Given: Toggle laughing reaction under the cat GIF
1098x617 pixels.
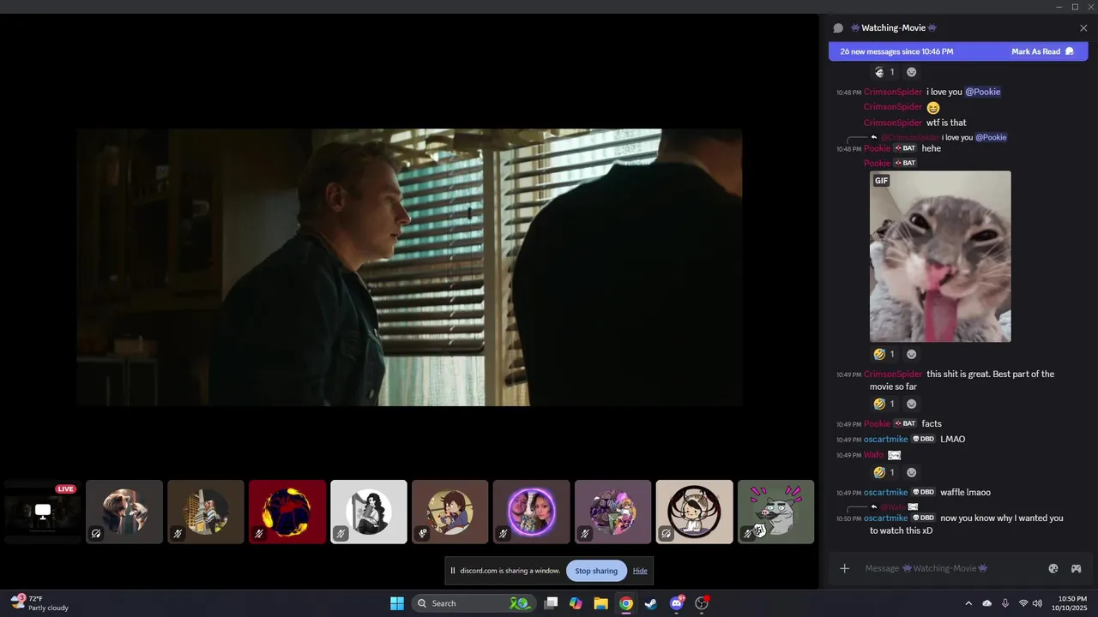Looking at the screenshot, I should 884,354.
